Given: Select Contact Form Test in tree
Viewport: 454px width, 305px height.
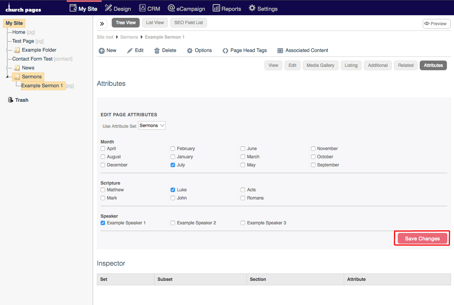Looking at the screenshot, I should [32, 59].
